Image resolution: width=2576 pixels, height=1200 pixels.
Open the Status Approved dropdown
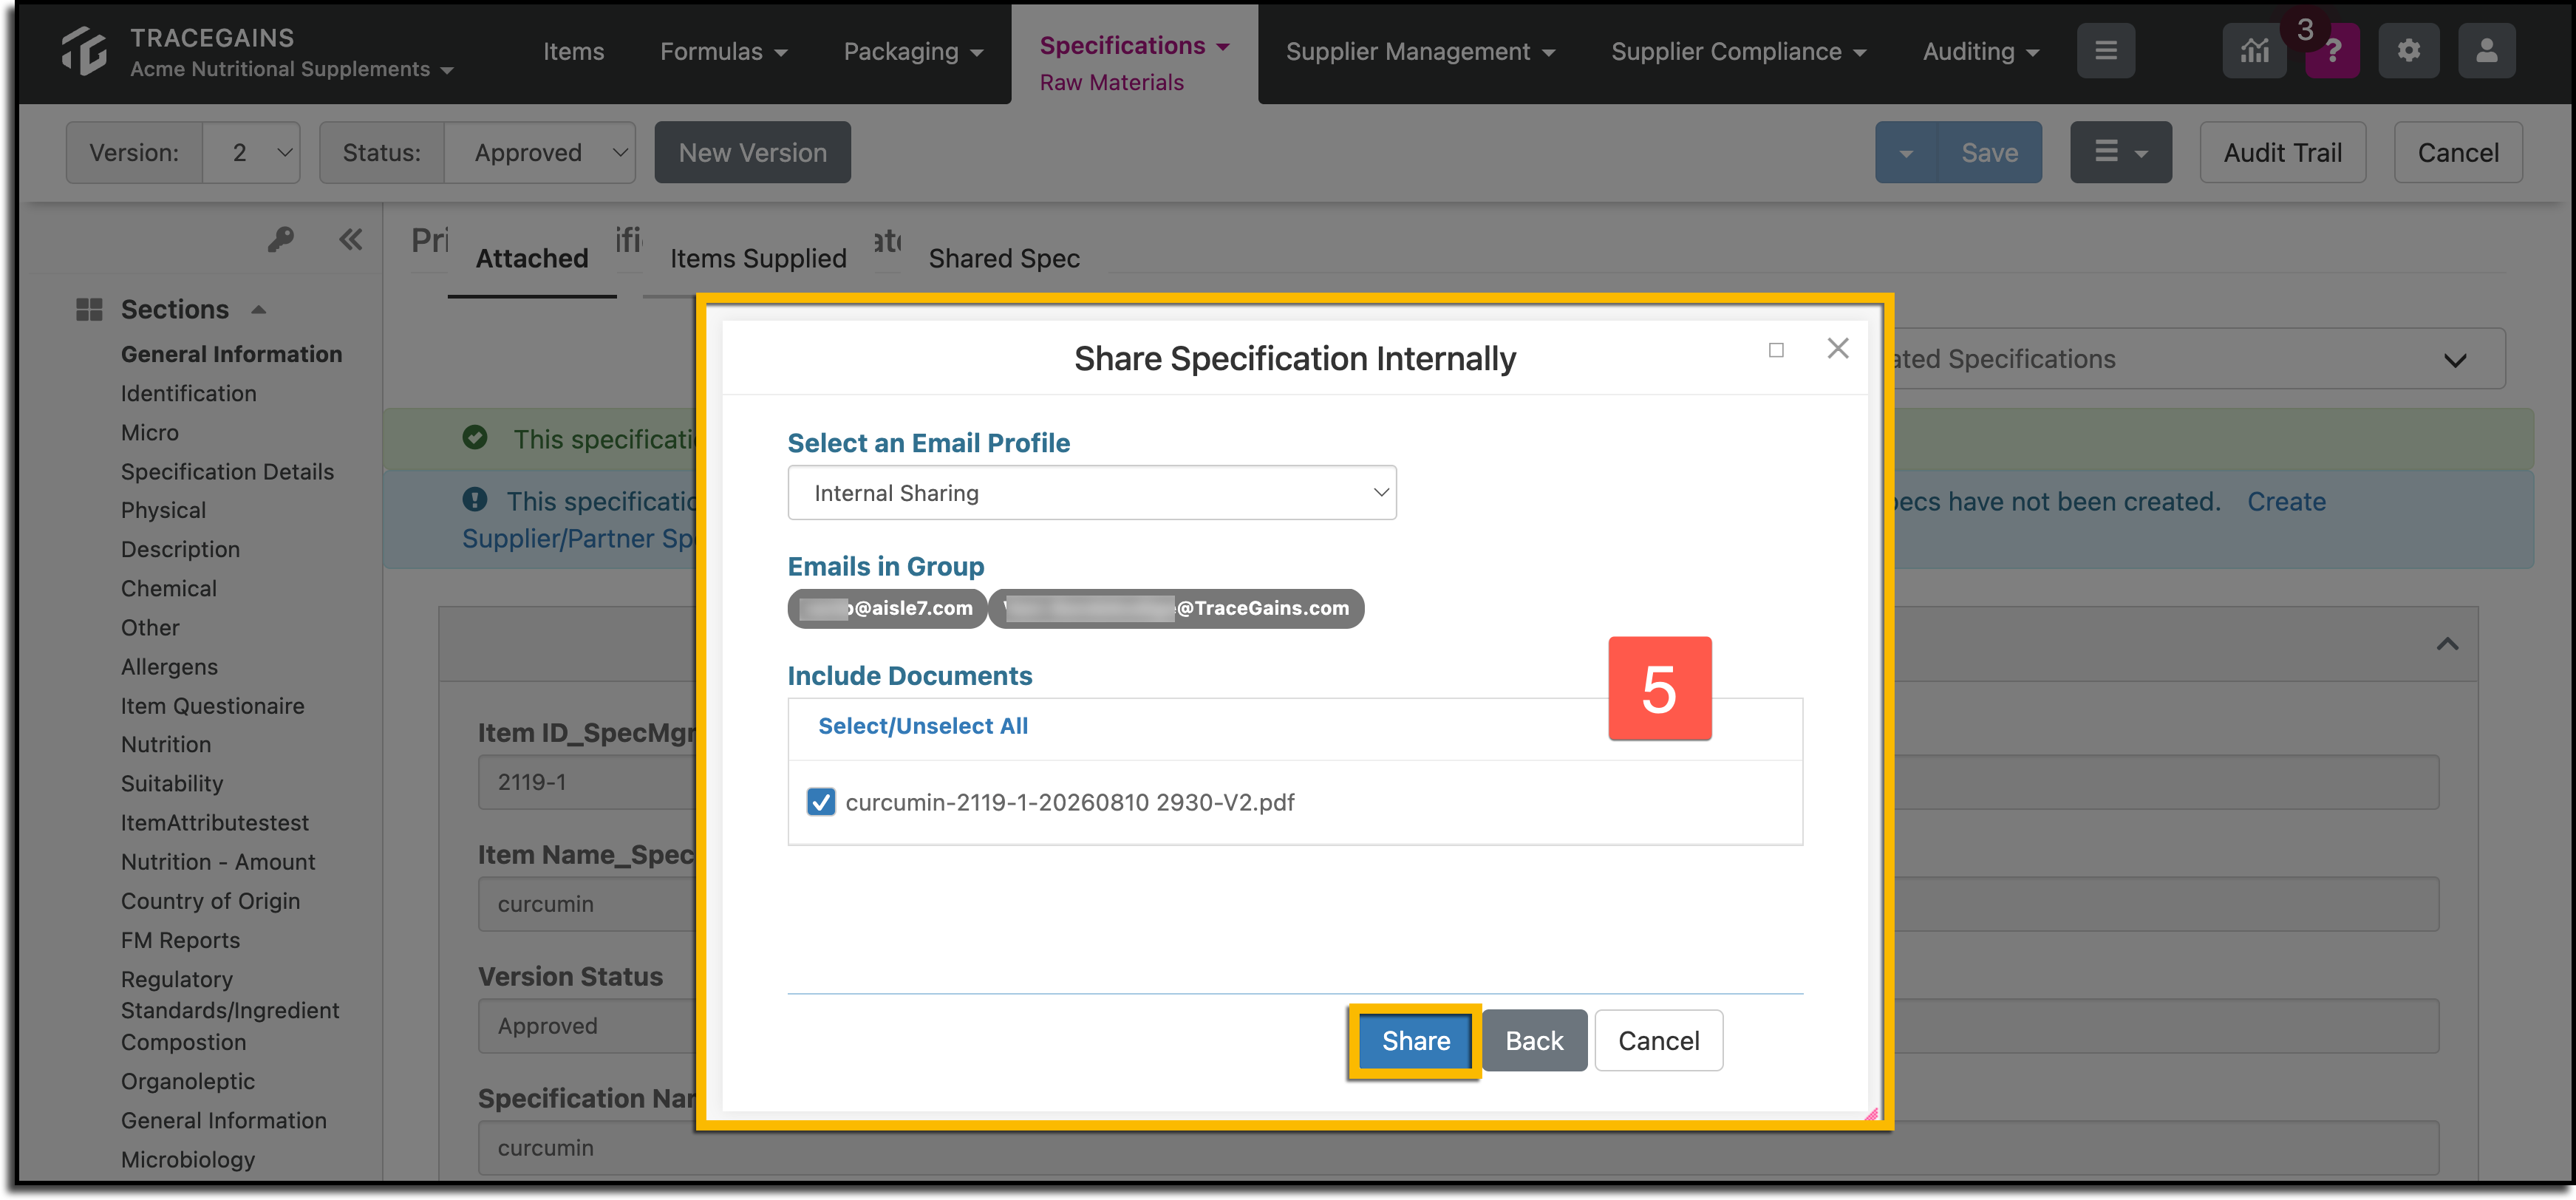tap(539, 152)
